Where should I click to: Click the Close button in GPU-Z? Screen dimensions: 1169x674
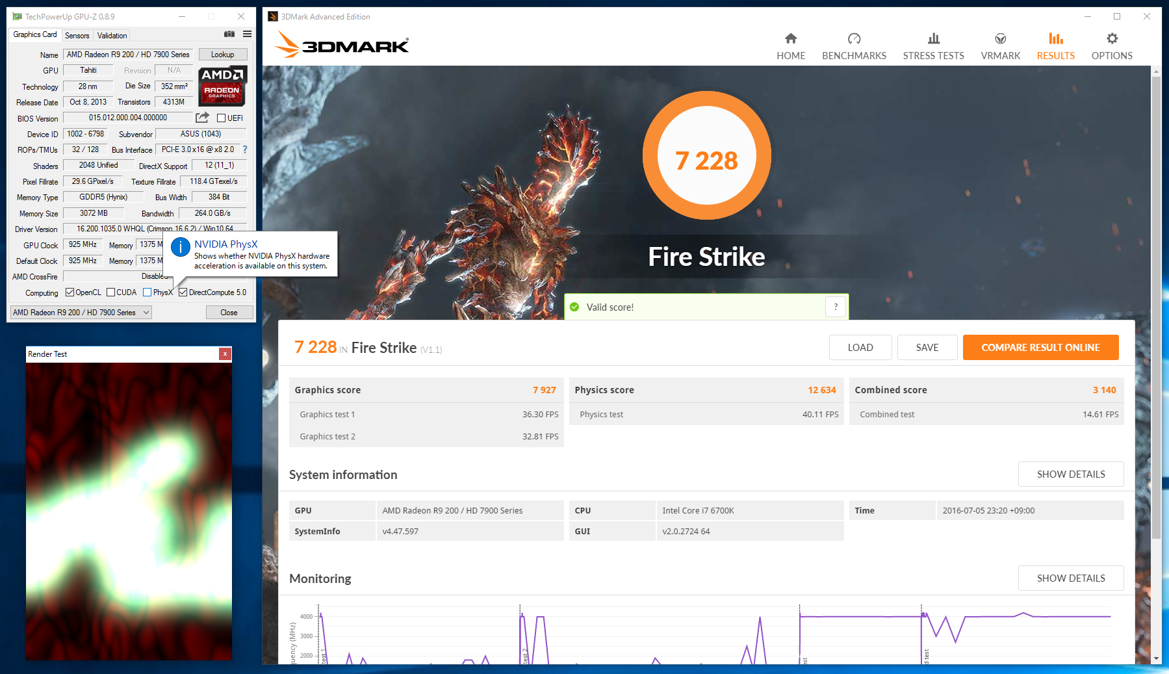point(229,313)
